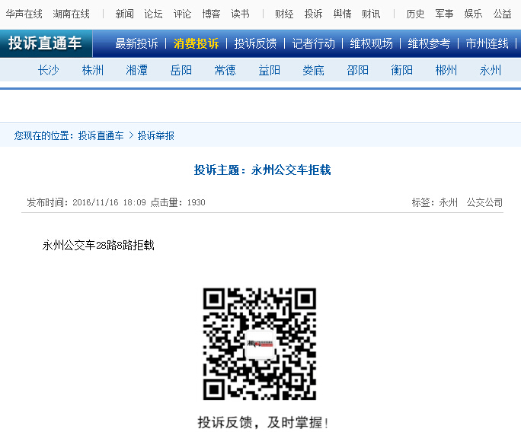Go to the 财经 section
This screenshot has height=432, width=521.
(284, 14)
